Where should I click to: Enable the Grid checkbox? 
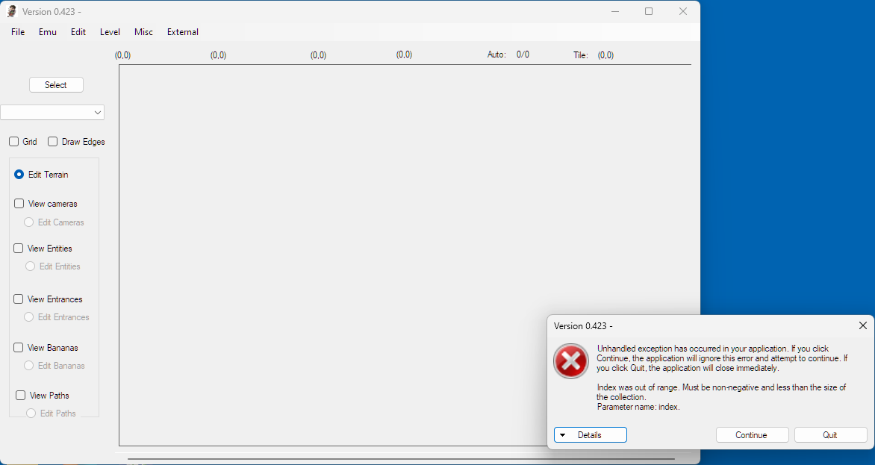point(14,142)
